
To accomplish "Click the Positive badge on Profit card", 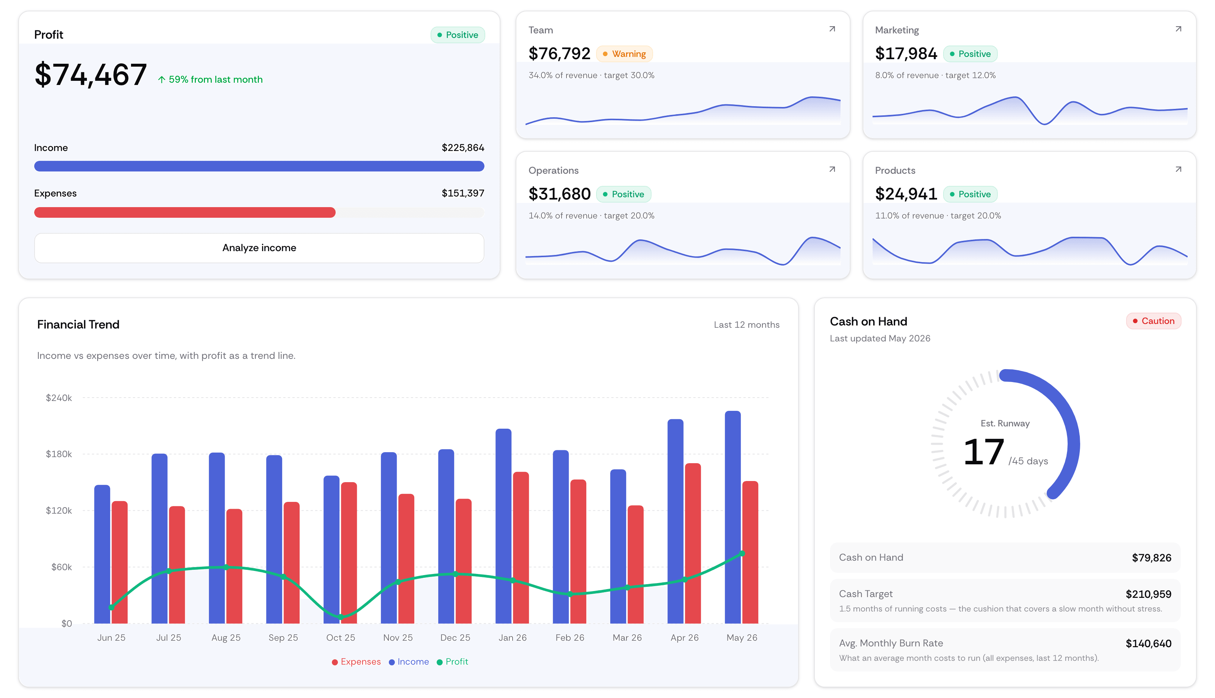I will point(458,35).
